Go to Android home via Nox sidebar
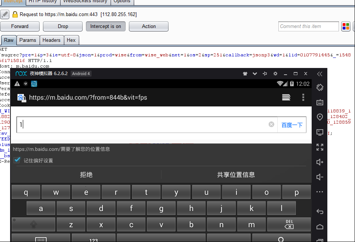The width and height of the screenshot is (355, 242). [319, 227]
